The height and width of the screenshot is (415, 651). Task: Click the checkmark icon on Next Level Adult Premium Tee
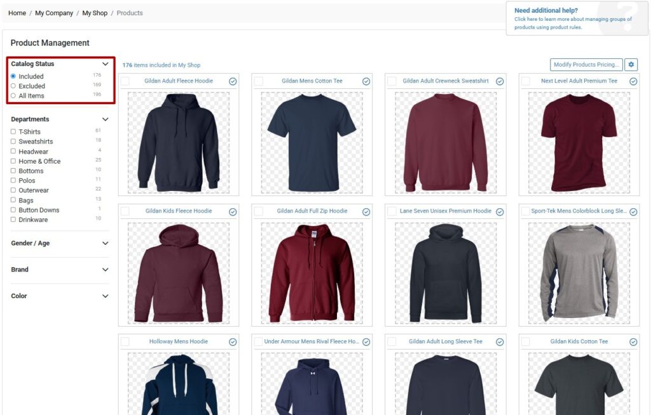coord(633,81)
